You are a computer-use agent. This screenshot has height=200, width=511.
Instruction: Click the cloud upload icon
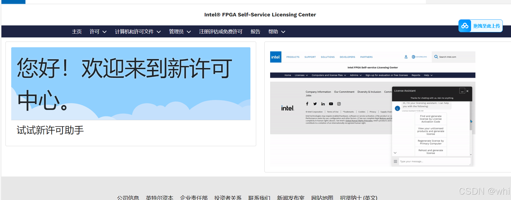(465, 26)
